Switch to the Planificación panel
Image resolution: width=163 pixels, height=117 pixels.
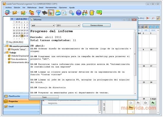tap(16, 96)
